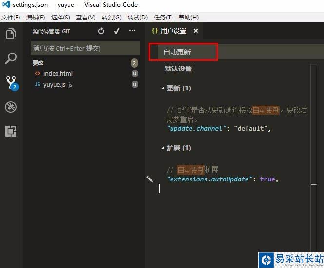Screen dimensions: 324x268
Task: Click the U status badge for index.html
Action: pos(135,73)
